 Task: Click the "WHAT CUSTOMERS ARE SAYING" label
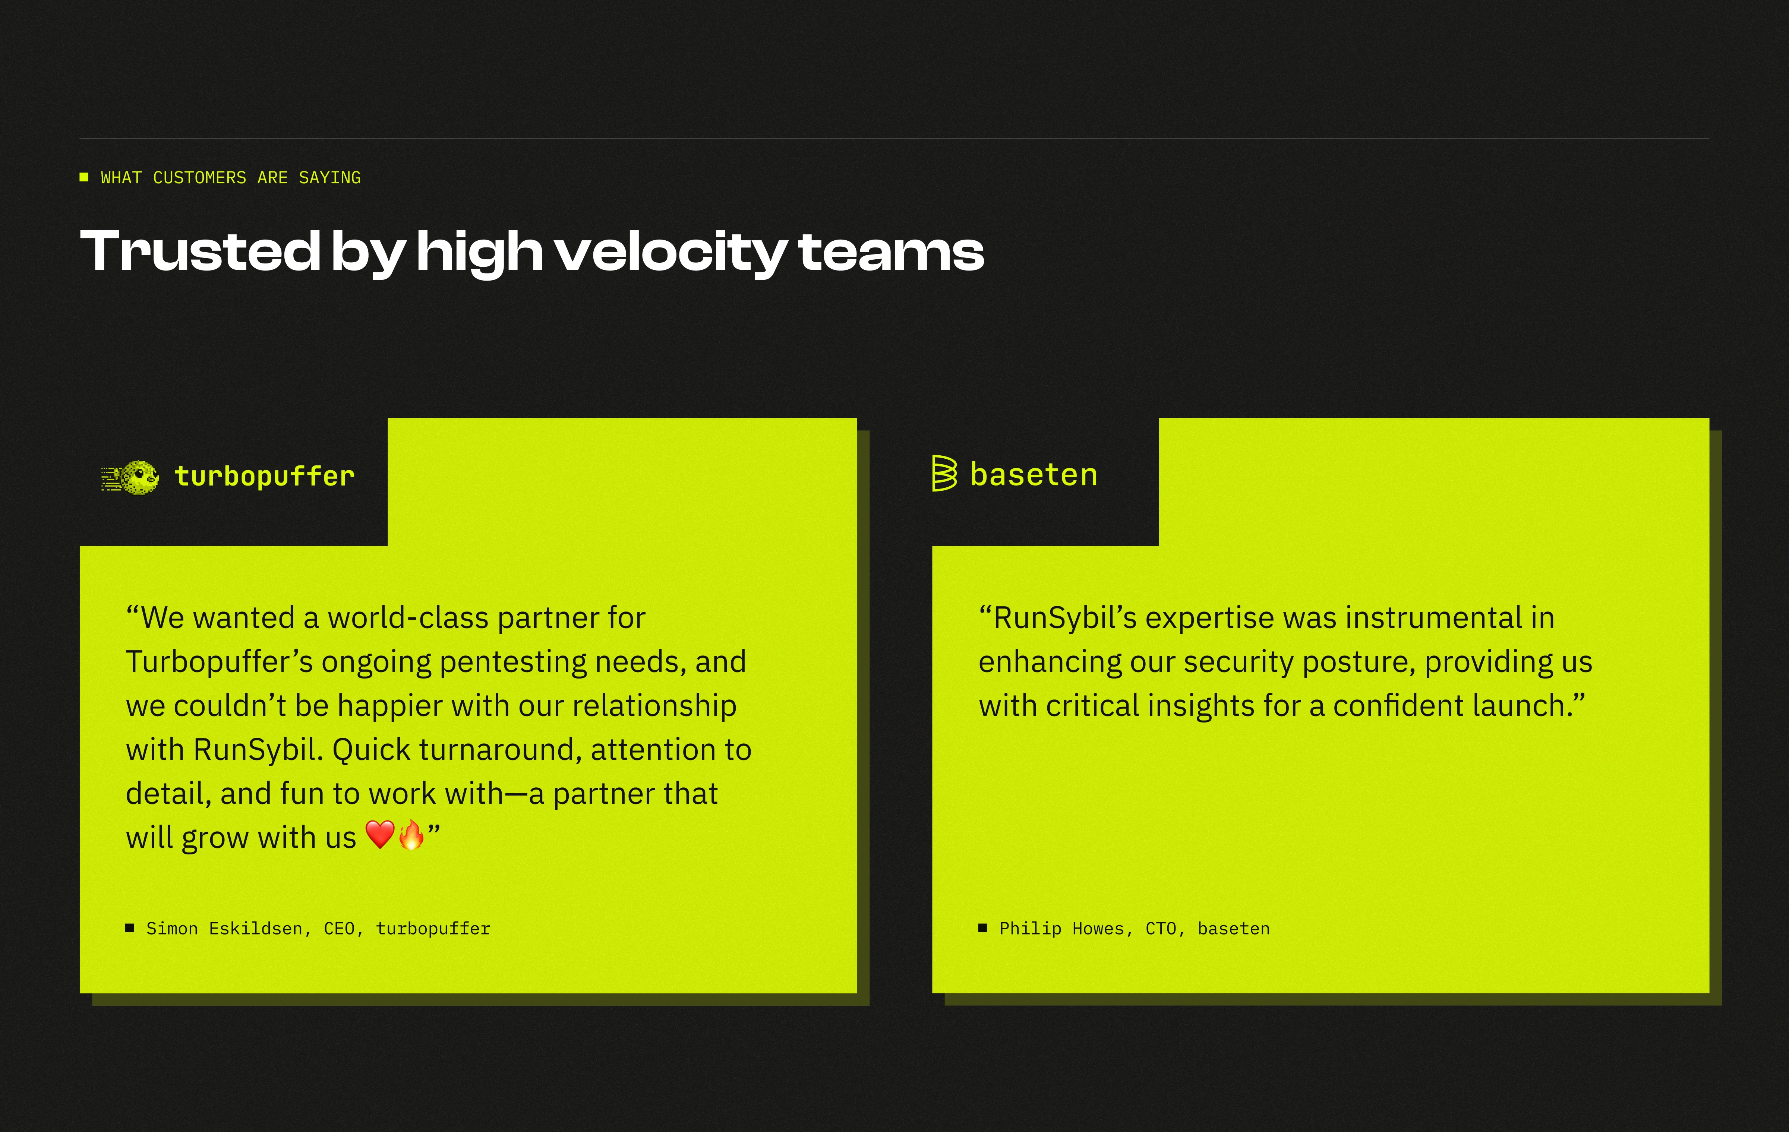230,178
